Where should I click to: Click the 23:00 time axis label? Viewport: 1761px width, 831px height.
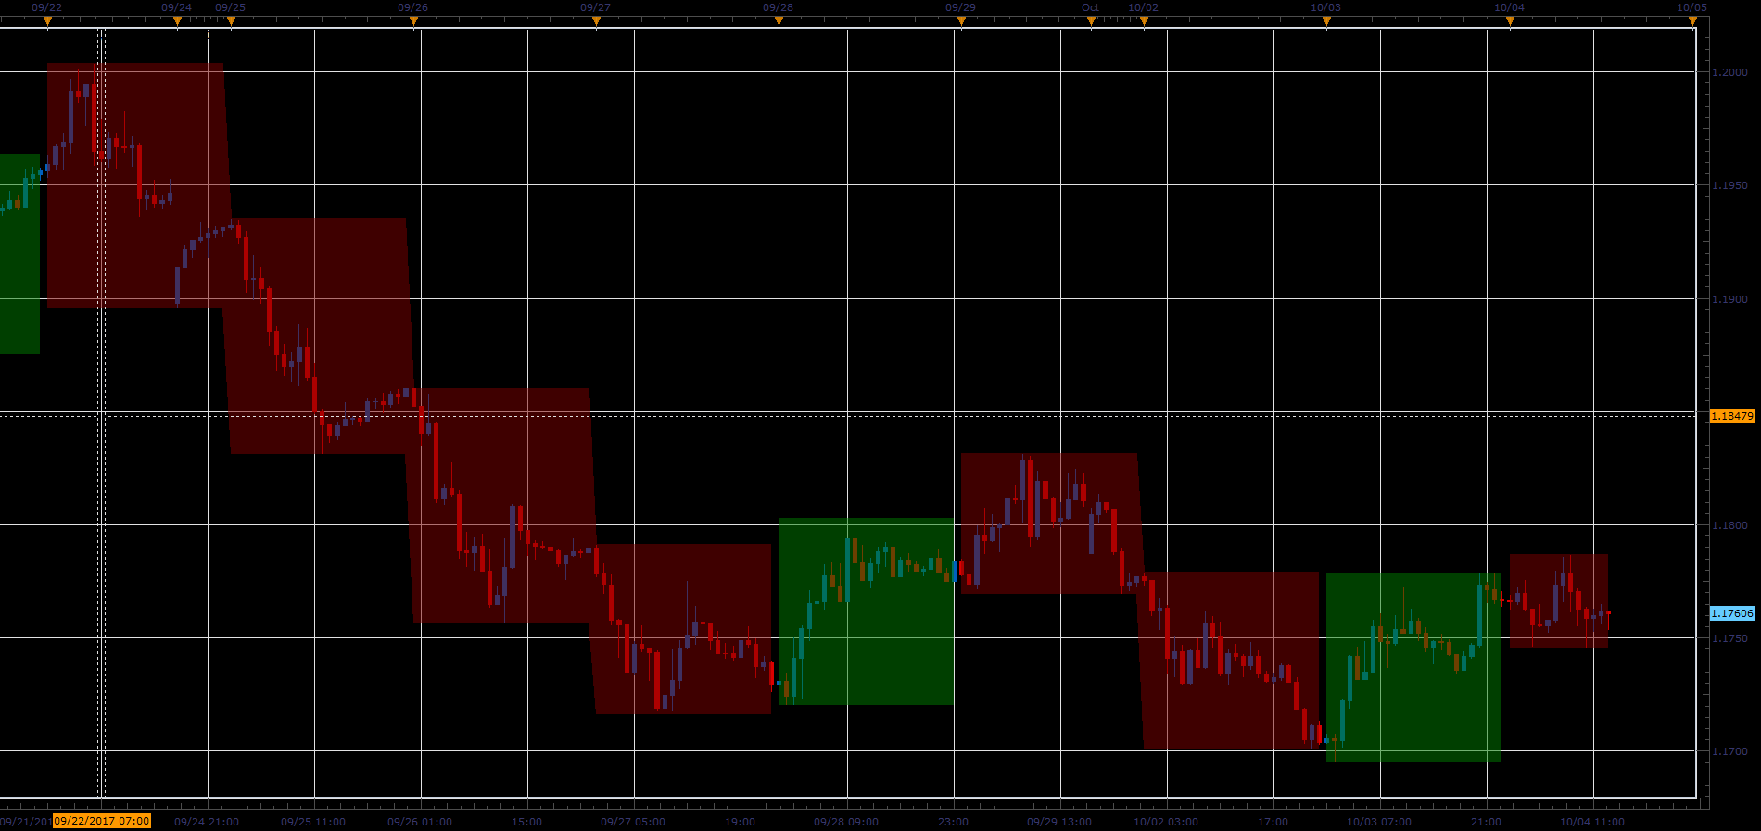(953, 822)
